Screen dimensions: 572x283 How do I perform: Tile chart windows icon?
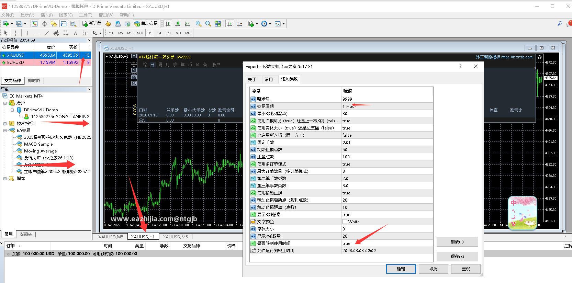[x=218, y=24]
